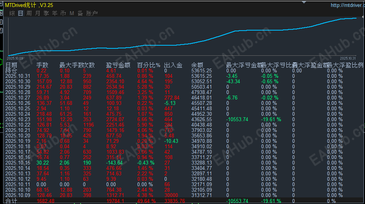Select the 2025.10.23 date row
The height and width of the screenshot is (204, 365).
[18, 119]
